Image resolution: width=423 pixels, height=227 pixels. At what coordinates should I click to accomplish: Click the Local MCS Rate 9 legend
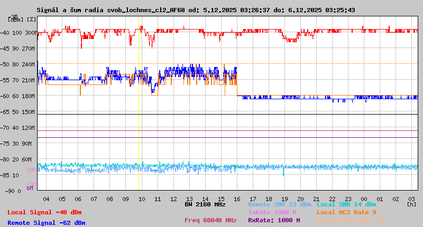(346, 212)
